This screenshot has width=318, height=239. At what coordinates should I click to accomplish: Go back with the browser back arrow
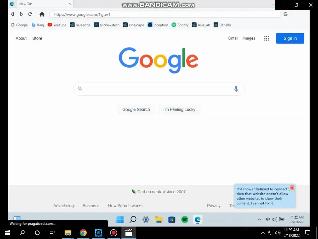coord(12,14)
